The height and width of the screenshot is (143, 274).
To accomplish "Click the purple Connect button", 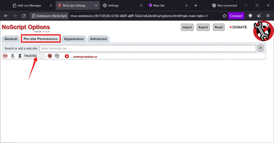I will point(236,16).
